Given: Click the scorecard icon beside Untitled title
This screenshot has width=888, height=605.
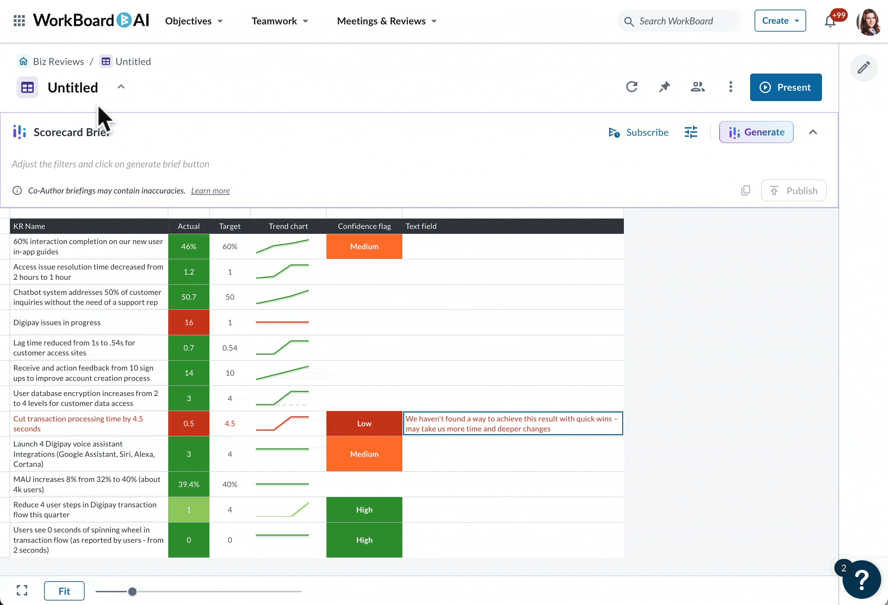Looking at the screenshot, I should pos(28,87).
